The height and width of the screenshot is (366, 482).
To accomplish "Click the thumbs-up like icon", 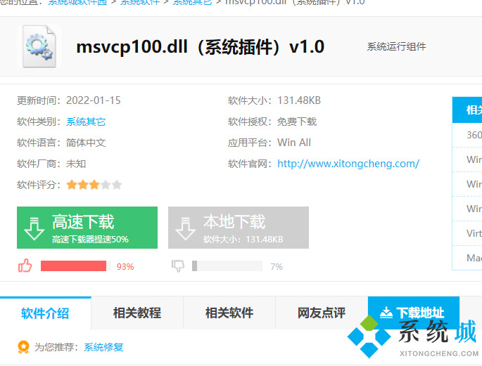I will 25,266.
